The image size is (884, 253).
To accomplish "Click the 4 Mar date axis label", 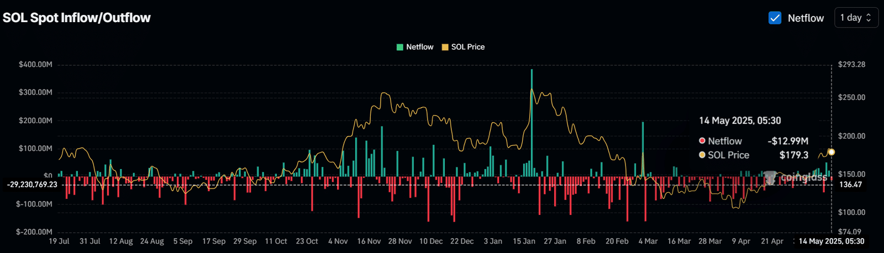I will (x=648, y=241).
